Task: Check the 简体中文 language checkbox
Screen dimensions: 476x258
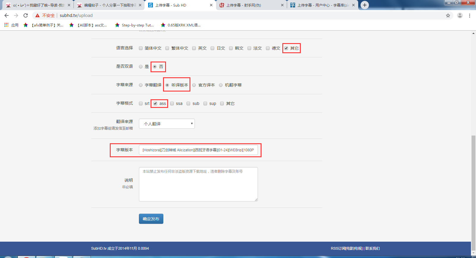Action: [x=141, y=48]
